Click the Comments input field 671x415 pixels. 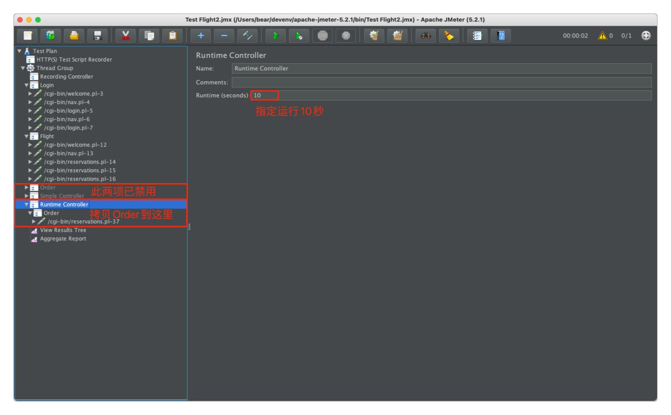[x=441, y=82]
